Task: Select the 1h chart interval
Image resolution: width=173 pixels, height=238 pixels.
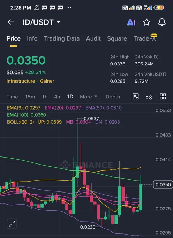Action: point(45,97)
